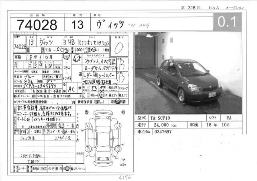
Task: Click the handwritten odometer digits 23968
Action: (41, 65)
